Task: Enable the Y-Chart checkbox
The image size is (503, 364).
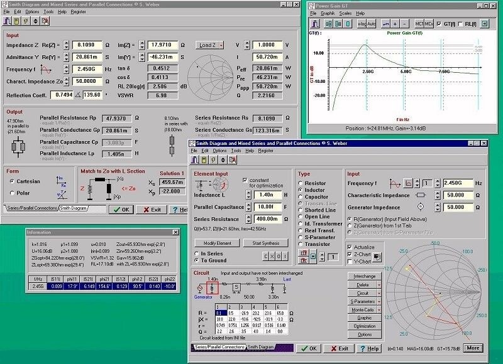Action: pyautogui.click(x=350, y=262)
